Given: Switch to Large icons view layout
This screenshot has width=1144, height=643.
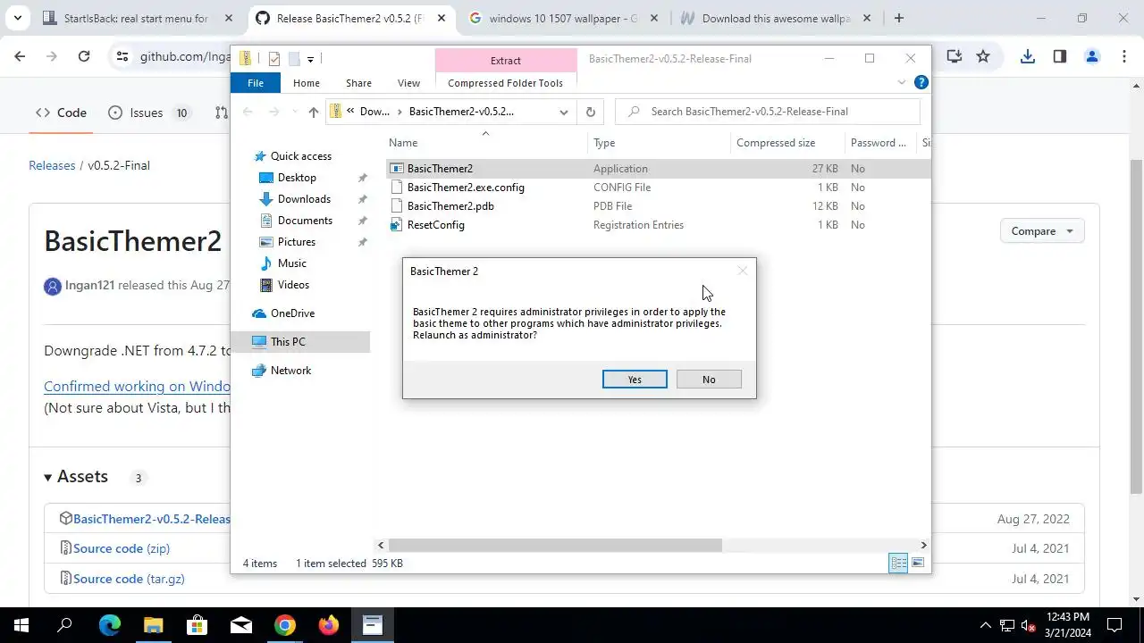Looking at the screenshot, I should [918, 563].
